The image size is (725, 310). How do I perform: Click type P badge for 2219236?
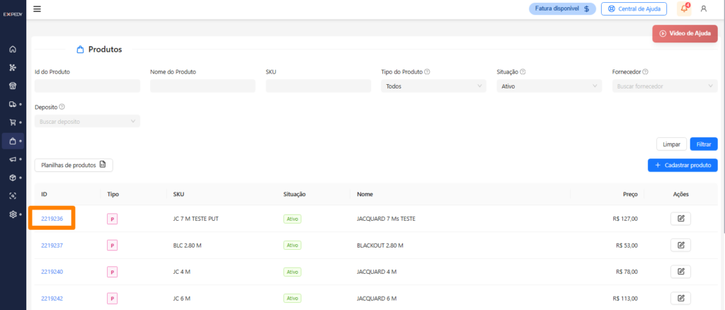tap(113, 219)
